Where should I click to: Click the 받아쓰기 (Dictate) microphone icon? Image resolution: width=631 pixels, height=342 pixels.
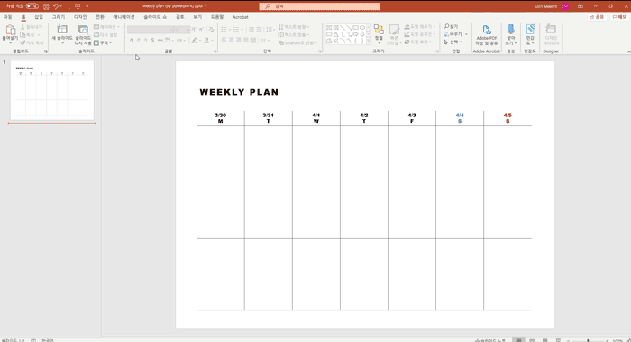511,30
